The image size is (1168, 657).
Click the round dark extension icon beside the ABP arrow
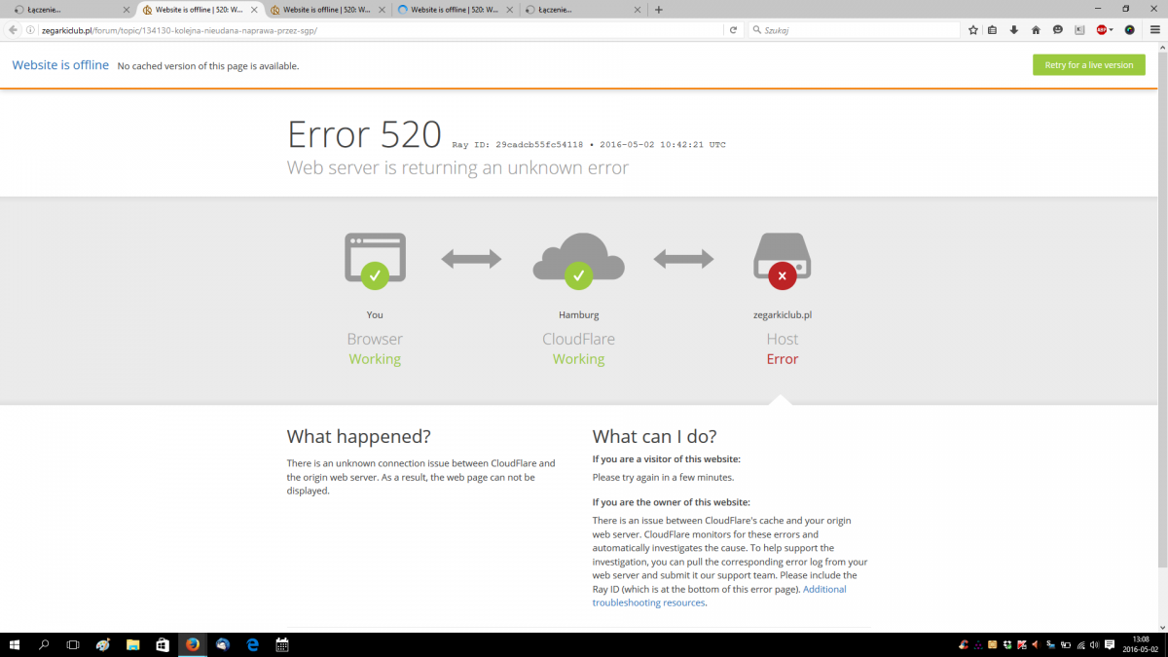point(1130,30)
